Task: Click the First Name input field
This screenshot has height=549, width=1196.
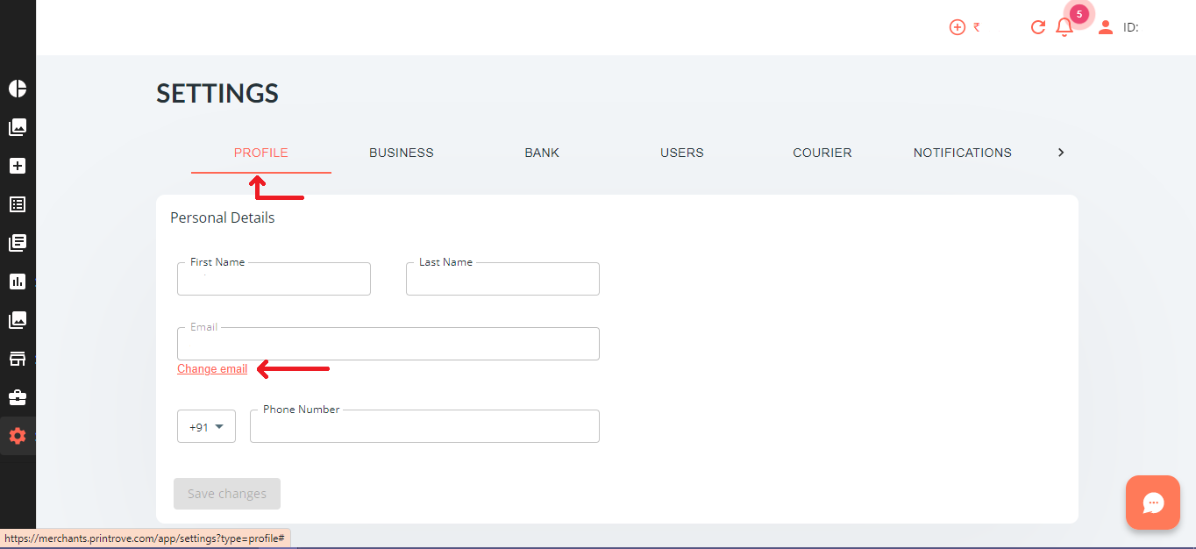Action: coord(274,279)
